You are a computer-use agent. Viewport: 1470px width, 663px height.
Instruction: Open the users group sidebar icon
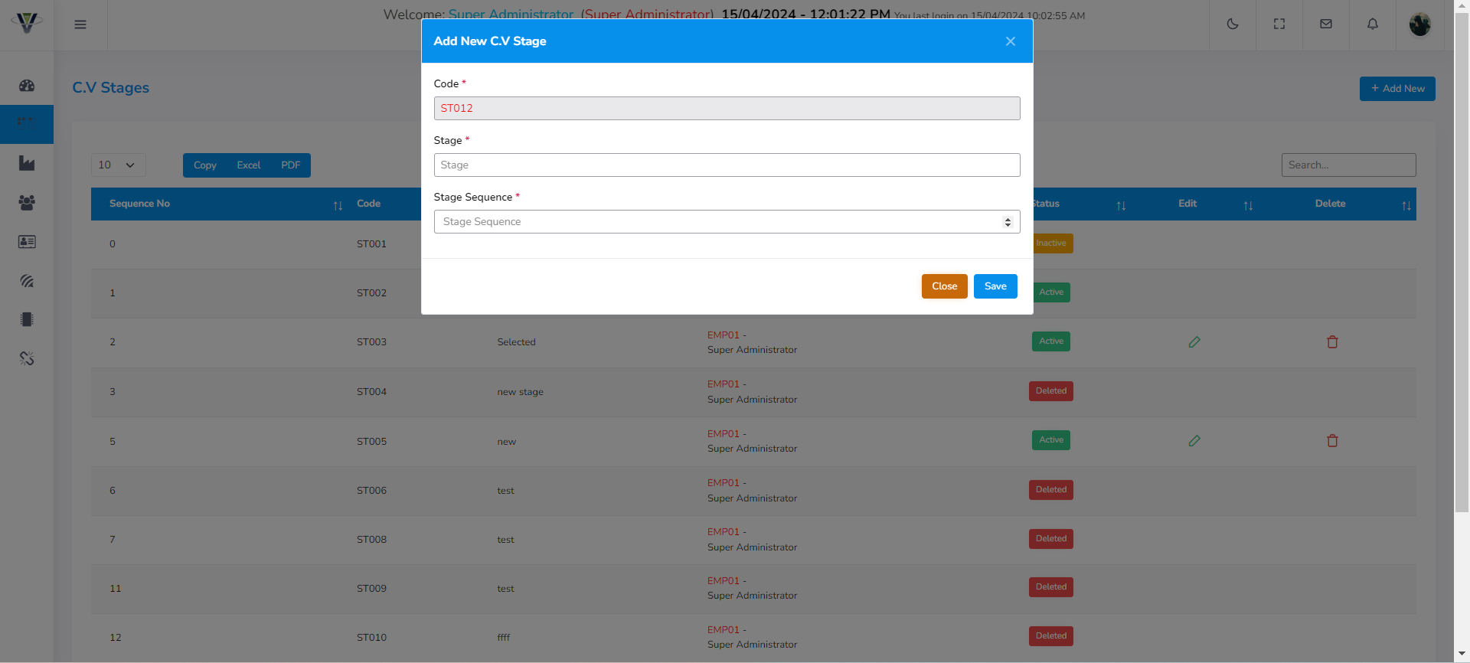tap(27, 202)
